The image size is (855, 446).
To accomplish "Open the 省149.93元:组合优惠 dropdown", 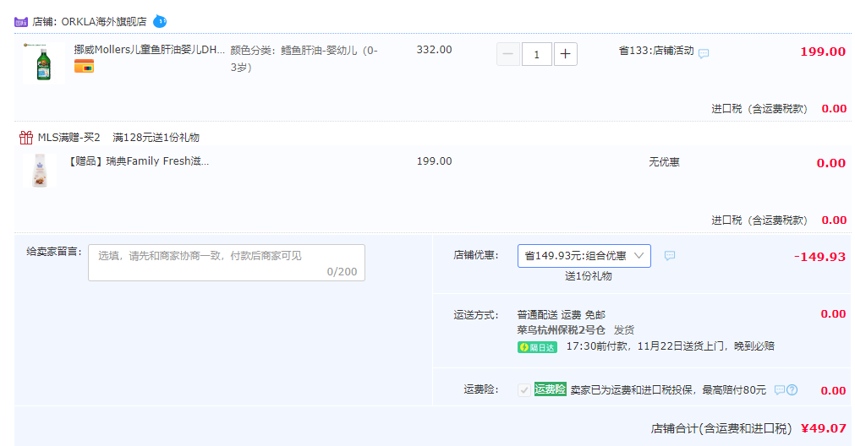I will tap(584, 256).
